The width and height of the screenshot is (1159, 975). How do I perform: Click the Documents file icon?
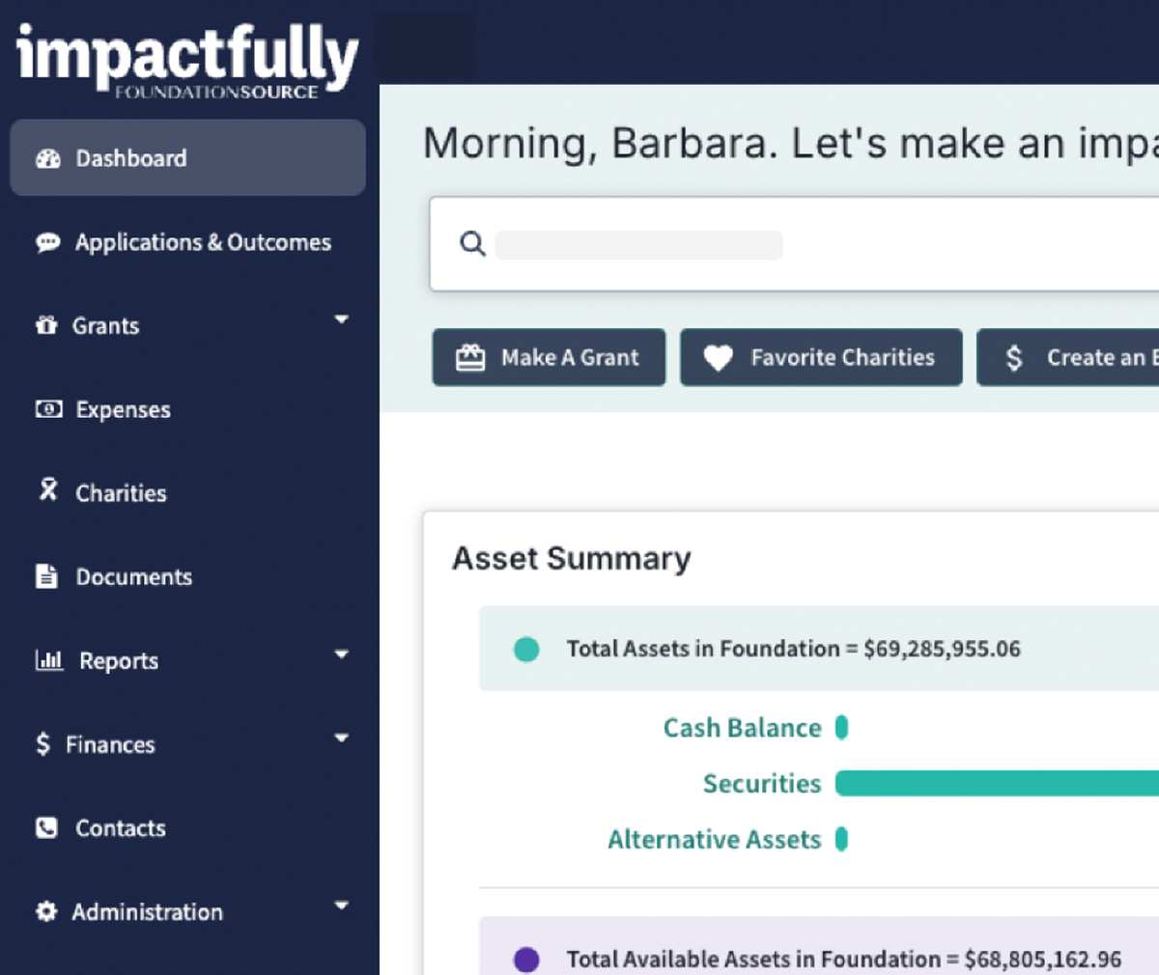[x=46, y=576]
